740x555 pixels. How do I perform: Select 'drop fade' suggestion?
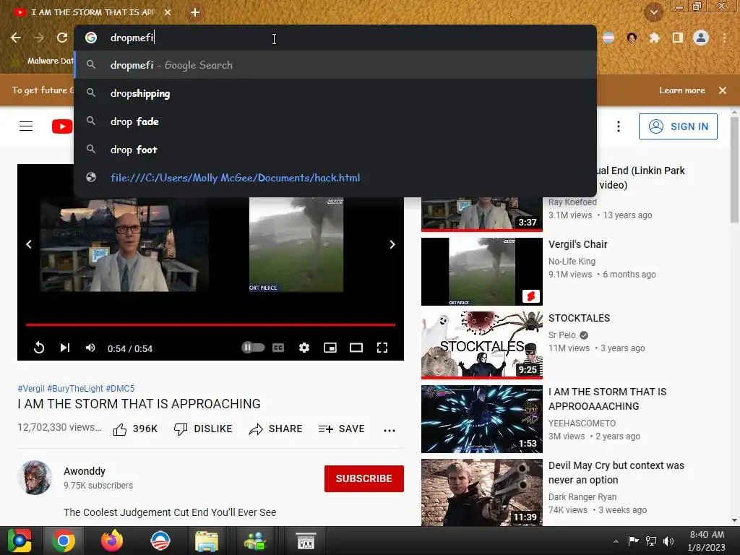335,121
